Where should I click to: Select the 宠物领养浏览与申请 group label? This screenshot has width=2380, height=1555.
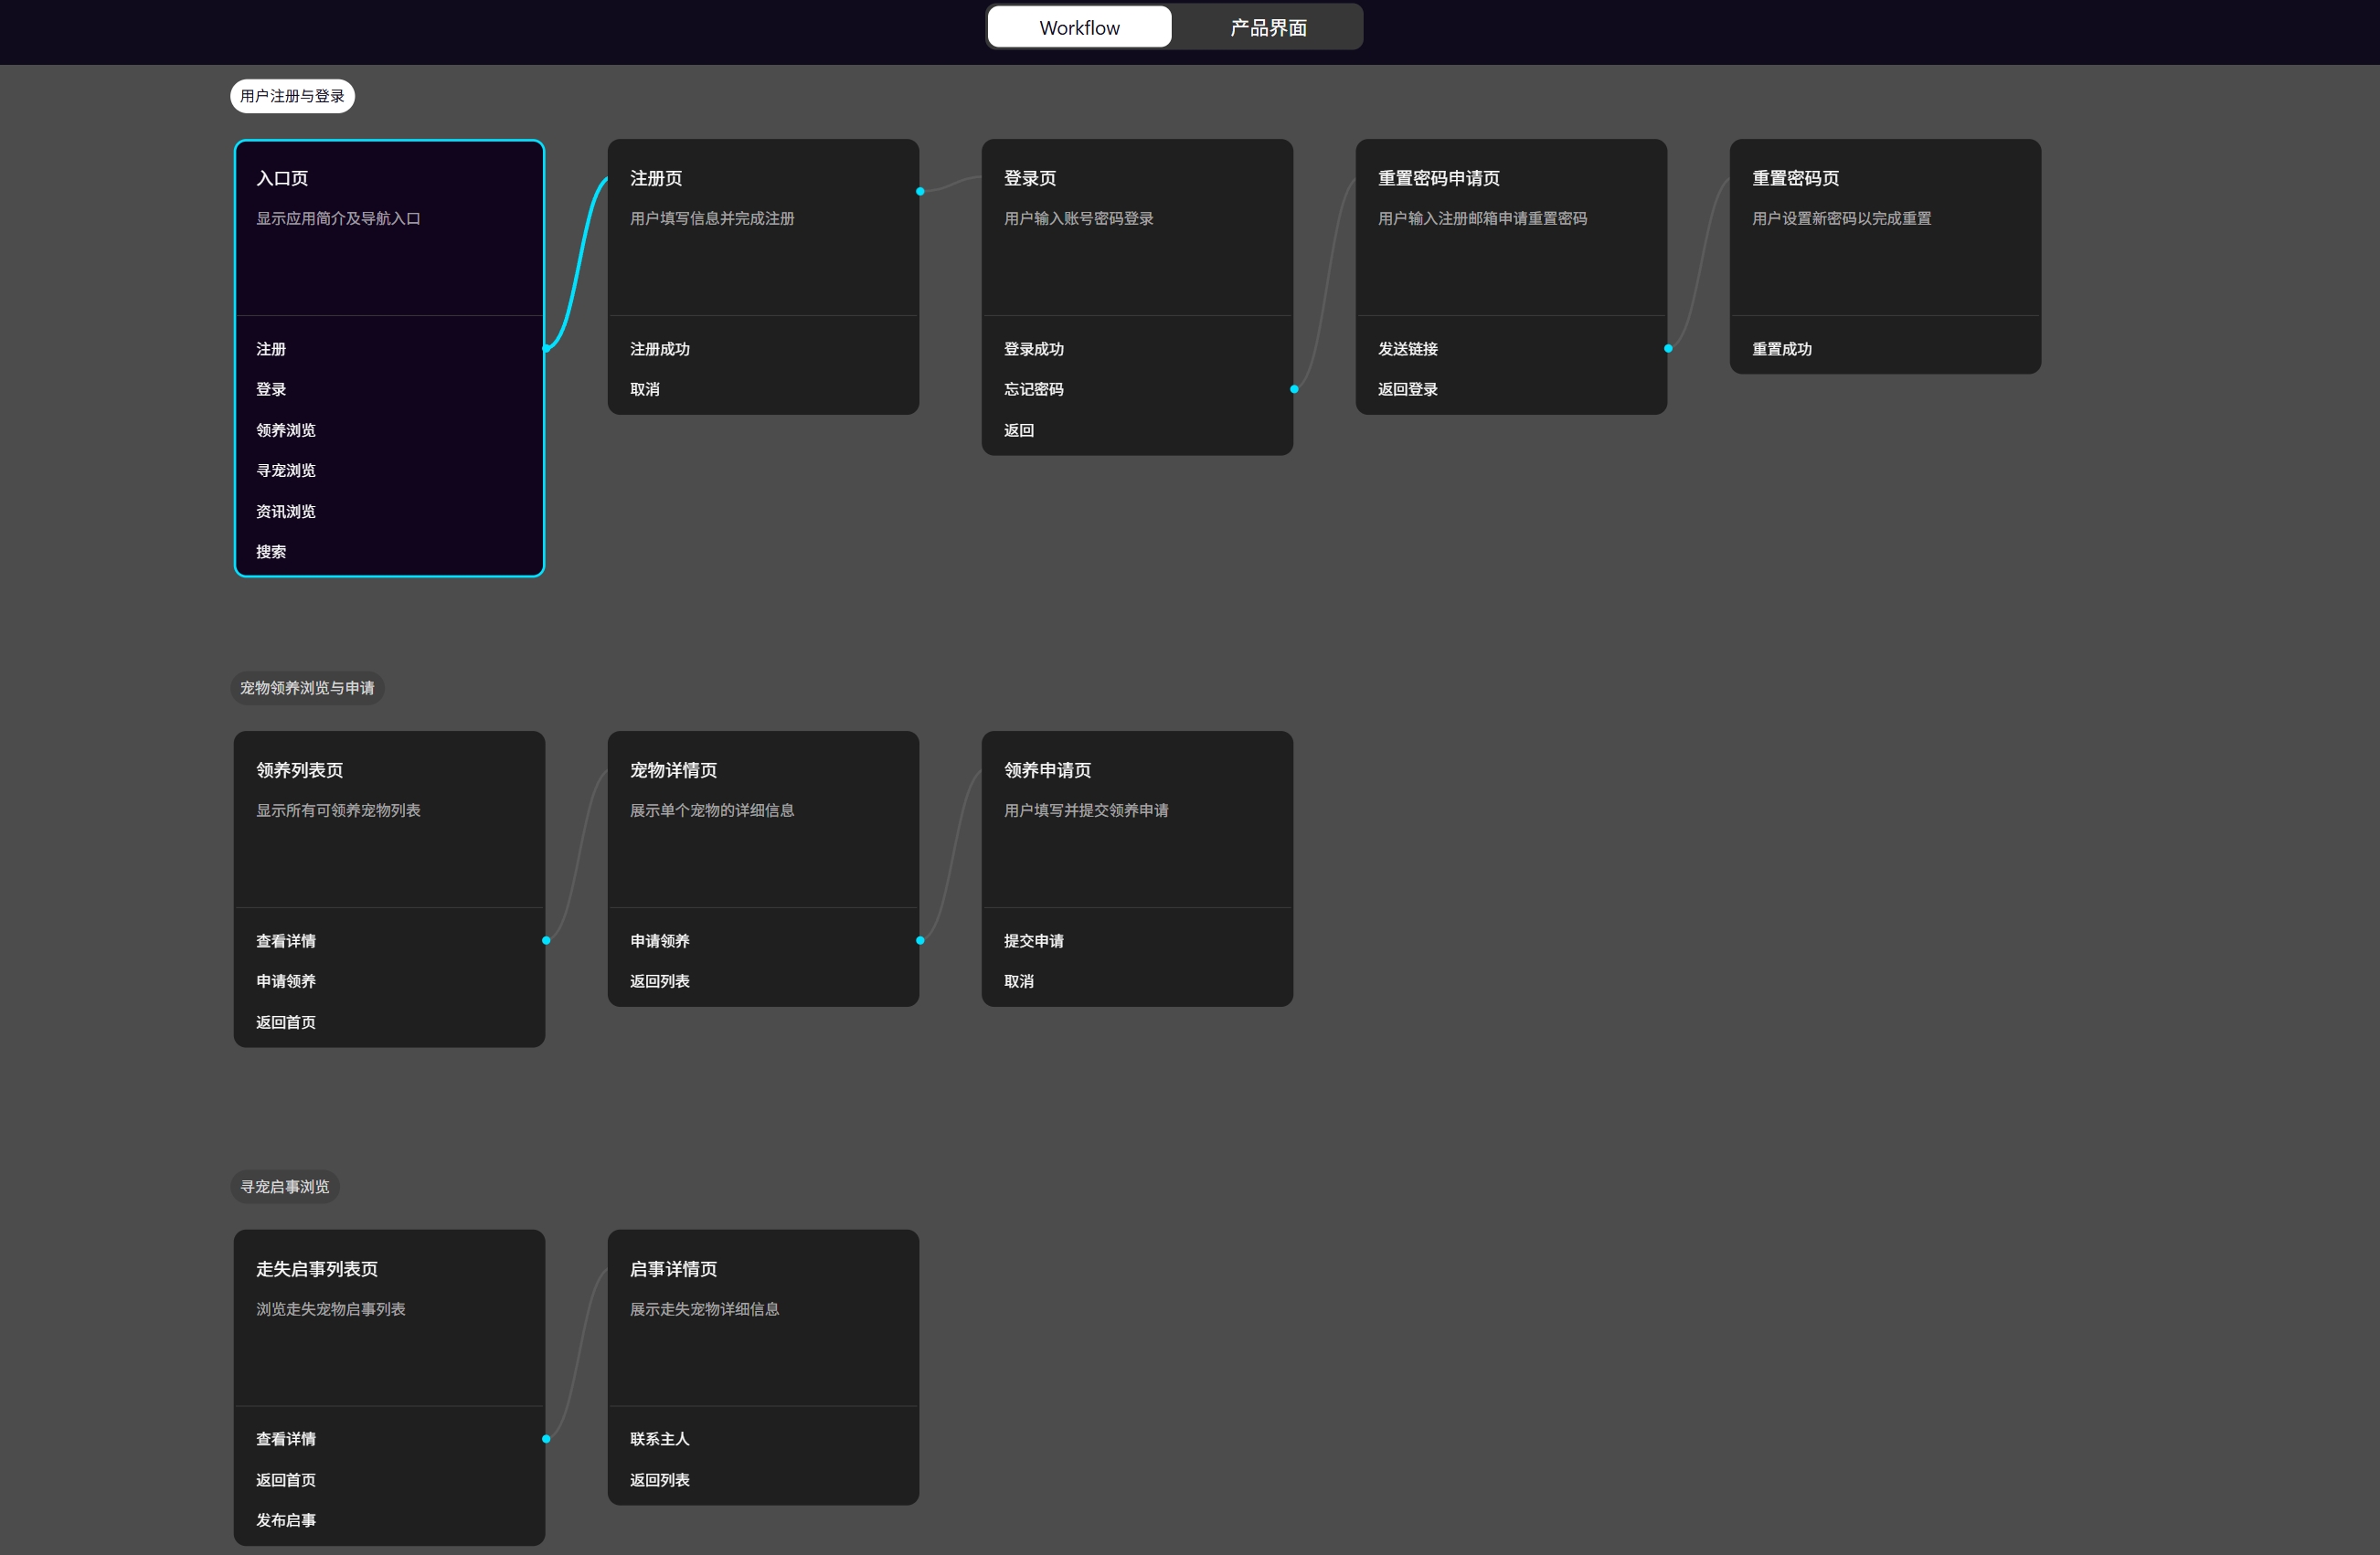(x=307, y=688)
